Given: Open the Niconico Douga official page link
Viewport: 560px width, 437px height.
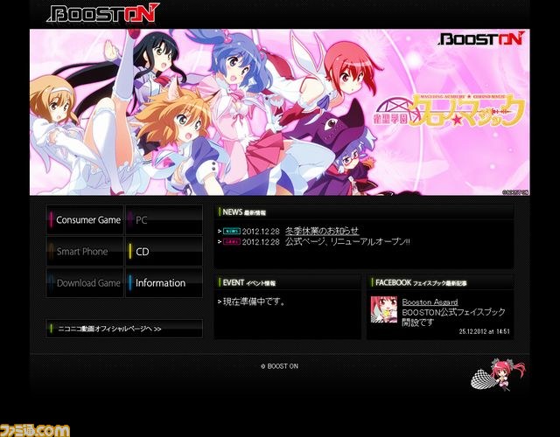Looking at the screenshot, I should [124, 329].
